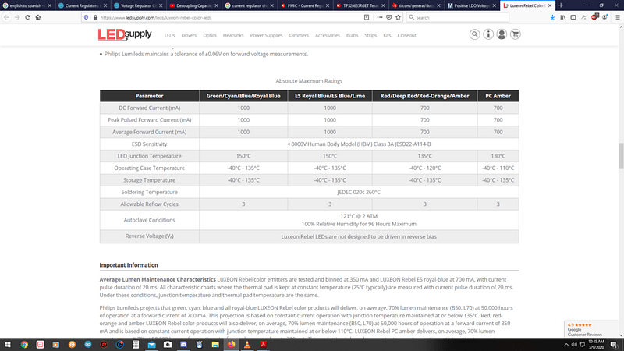Select the 'Important Information' heading
The width and height of the screenshot is (624, 351).
coord(129,265)
